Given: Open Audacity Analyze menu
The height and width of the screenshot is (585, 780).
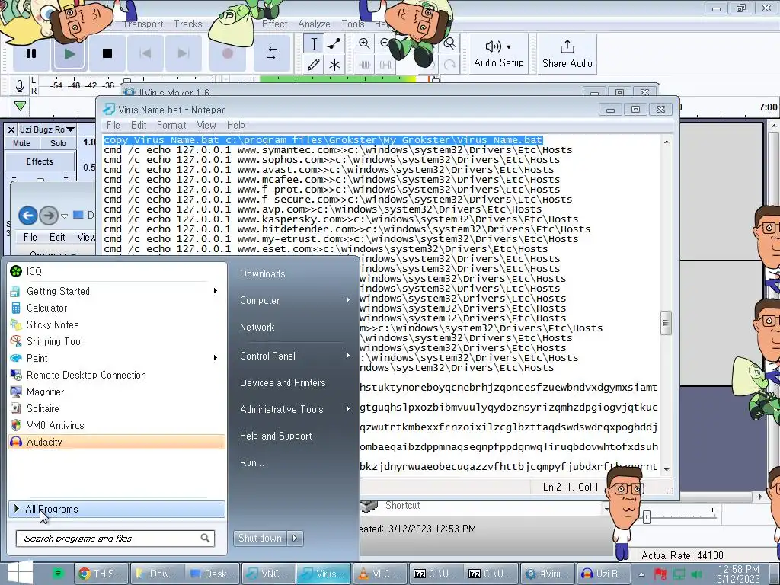Looking at the screenshot, I should pyautogui.click(x=314, y=24).
